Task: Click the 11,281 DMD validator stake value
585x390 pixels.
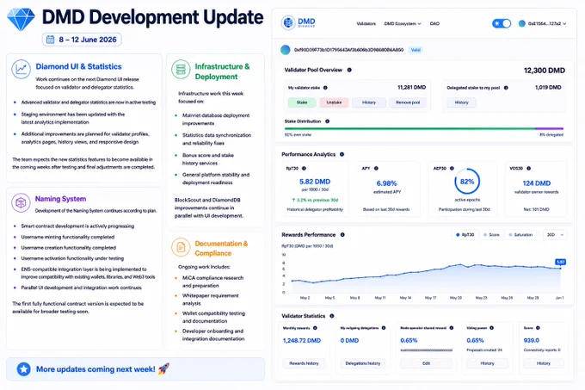Action: (x=411, y=87)
